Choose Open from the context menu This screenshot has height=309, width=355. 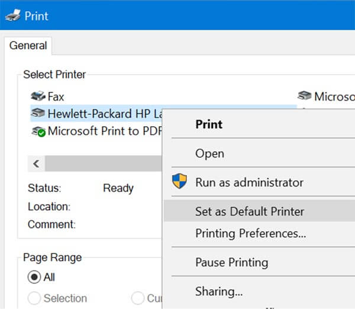259,153
